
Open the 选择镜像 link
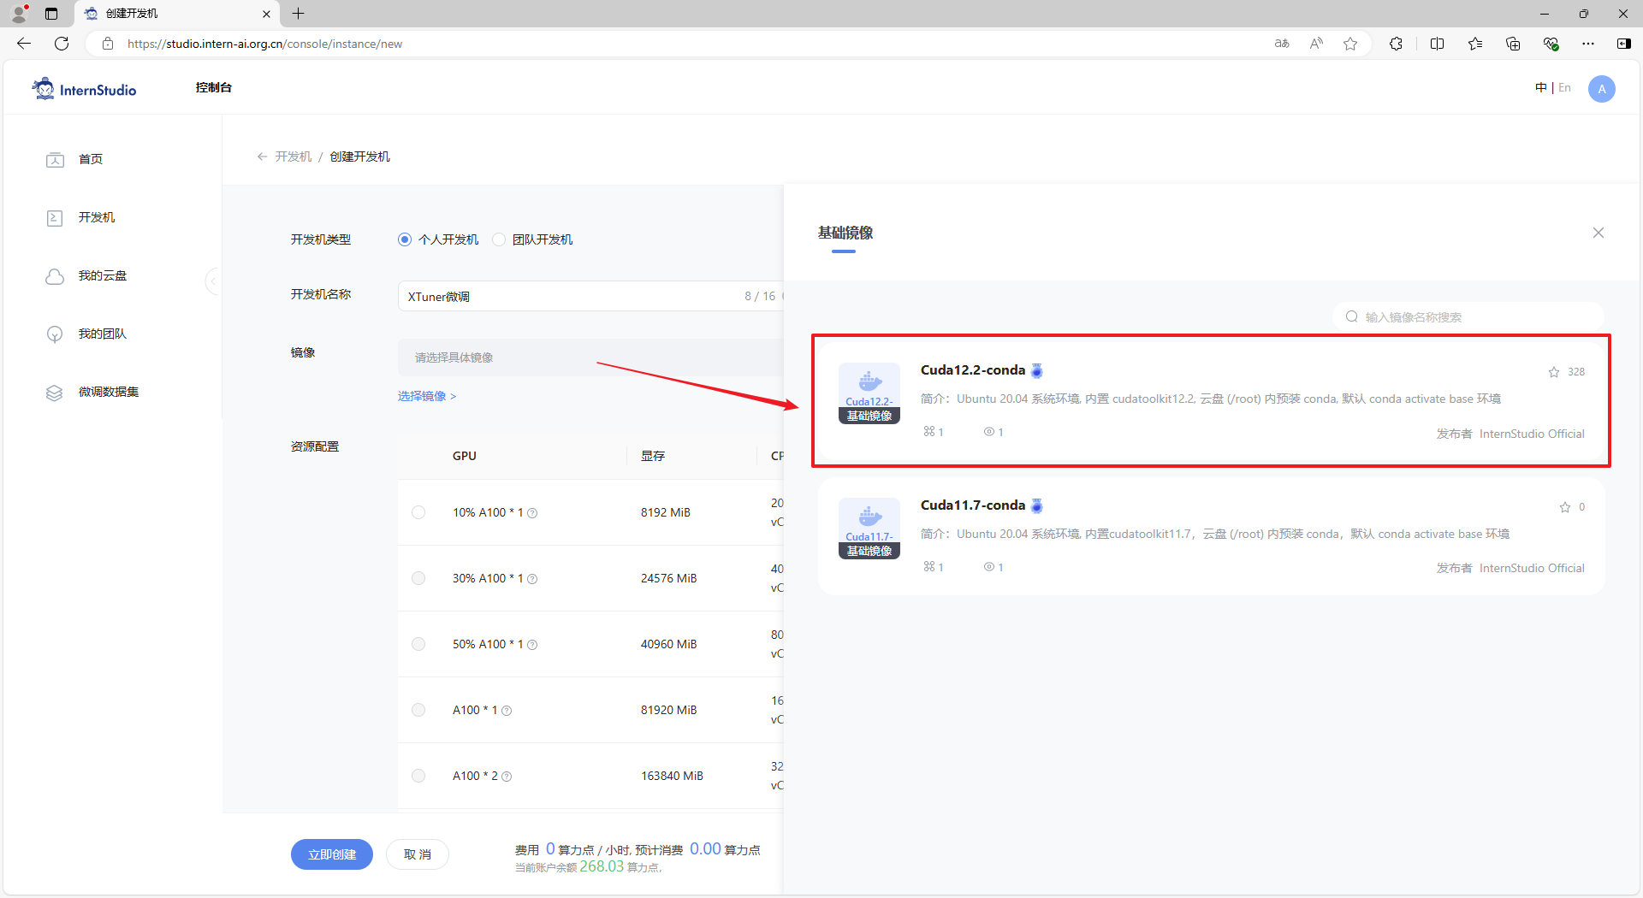tap(427, 396)
